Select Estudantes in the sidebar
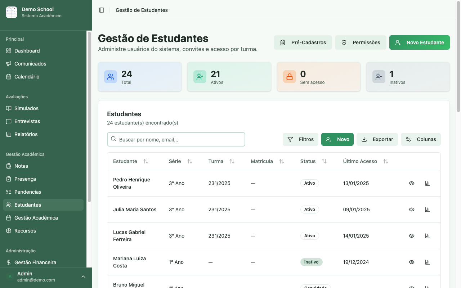The height and width of the screenshot is (288, 461). [x=43, y=205]
